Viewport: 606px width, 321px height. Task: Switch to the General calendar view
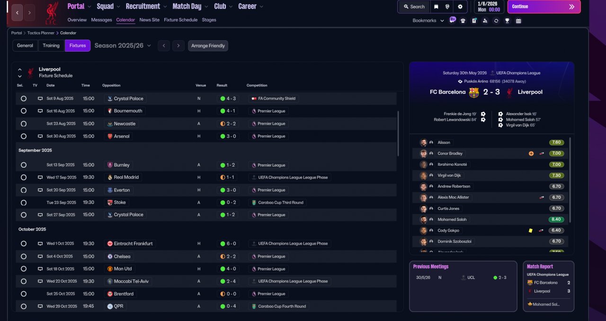coord(25,45)
